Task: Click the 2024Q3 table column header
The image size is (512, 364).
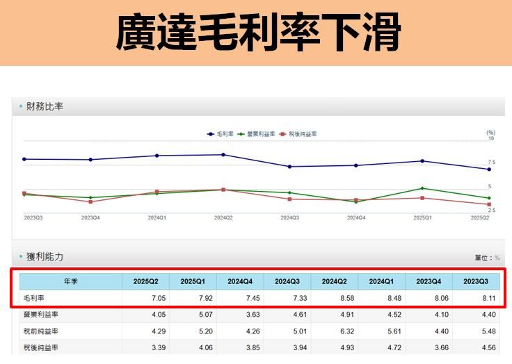Action: [x=287, y=281]
